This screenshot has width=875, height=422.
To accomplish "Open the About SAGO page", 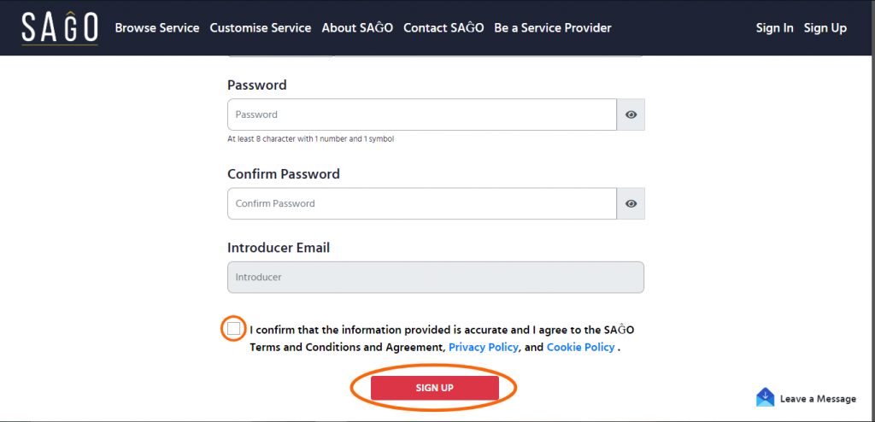I will 357,28.
